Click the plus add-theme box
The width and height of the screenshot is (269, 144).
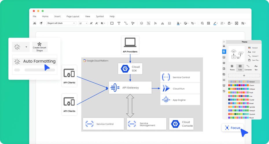tap(244, 75)
